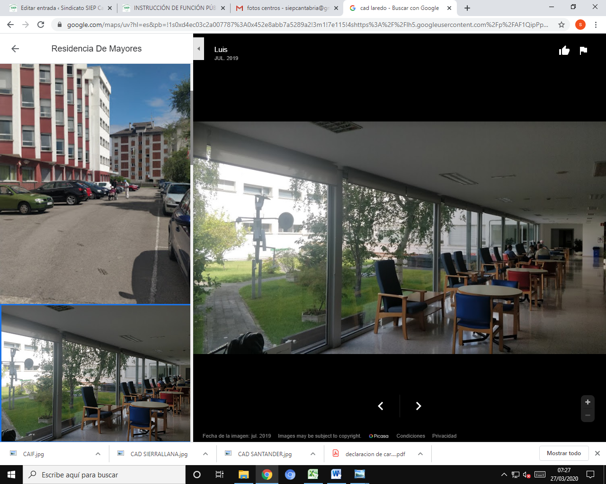Screen dimensions: 606x484
Task: Collapse the photo side panel
Action: (199, 49)
